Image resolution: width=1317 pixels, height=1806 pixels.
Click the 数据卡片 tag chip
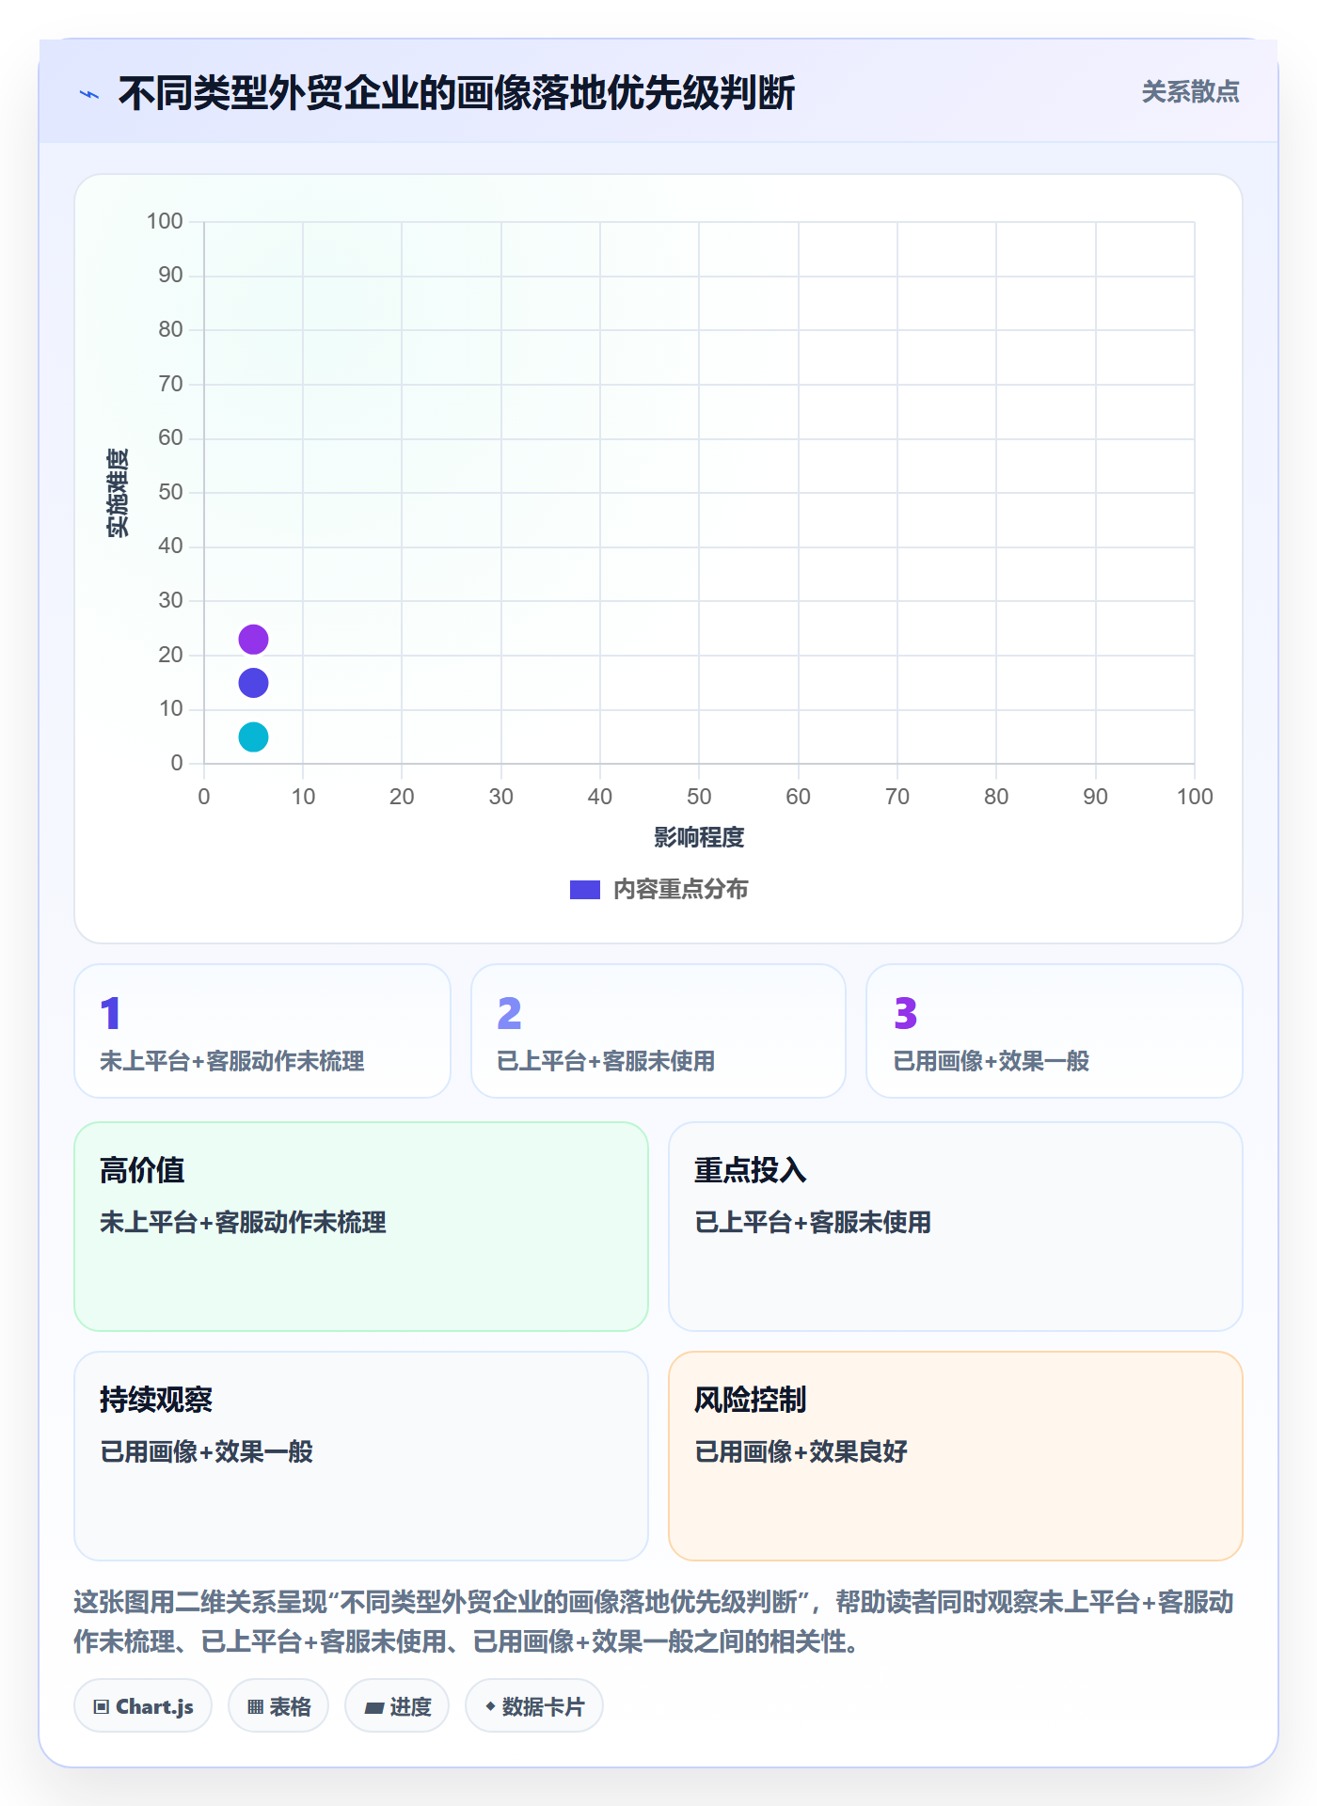click(x=534, y=1706)
